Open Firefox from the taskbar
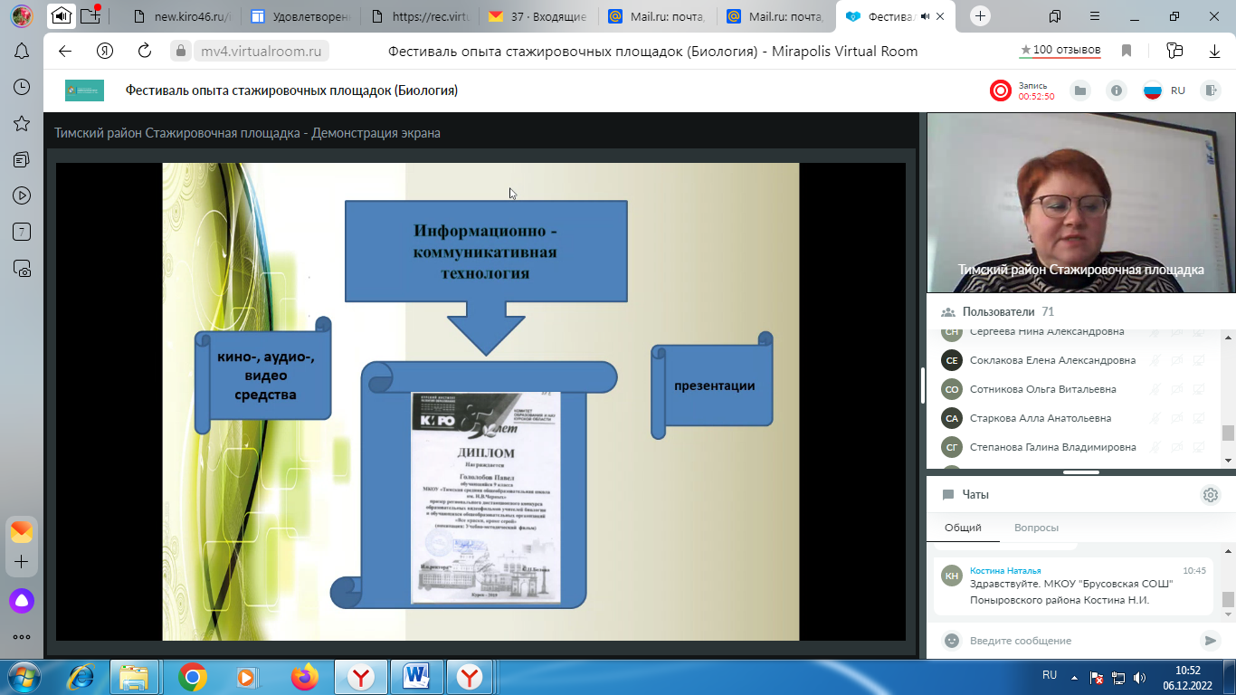This screenshot has width=1236, height=695. pyautogui.click(x=305, y=676)
